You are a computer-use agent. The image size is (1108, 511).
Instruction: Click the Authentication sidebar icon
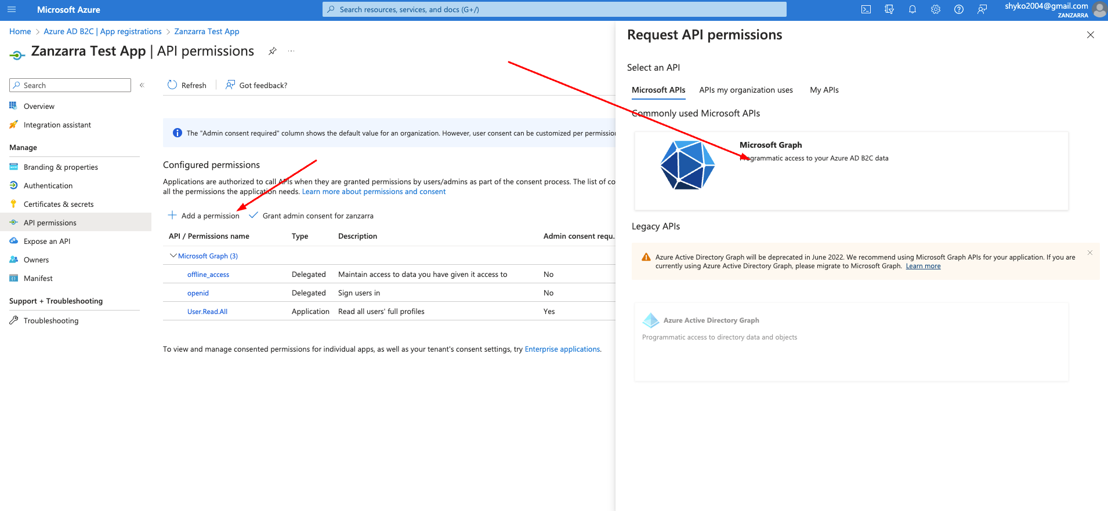click(x=13, y=185)
